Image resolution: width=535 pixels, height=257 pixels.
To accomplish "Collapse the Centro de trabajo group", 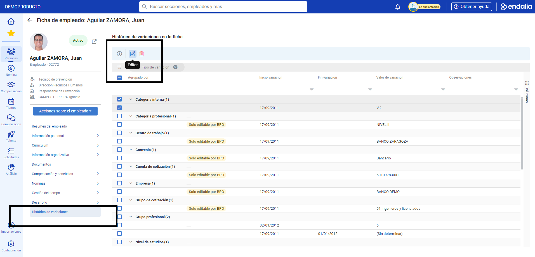I will pos(131,133).
